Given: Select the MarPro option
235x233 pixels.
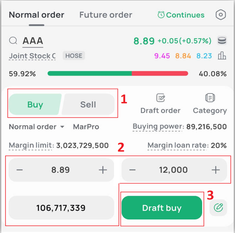Looking at the screenshot, I should coord(86,127).
